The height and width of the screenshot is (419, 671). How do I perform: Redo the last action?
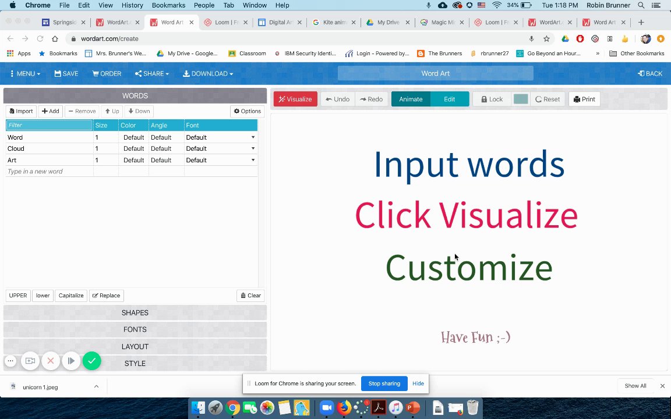click(372, 99)
